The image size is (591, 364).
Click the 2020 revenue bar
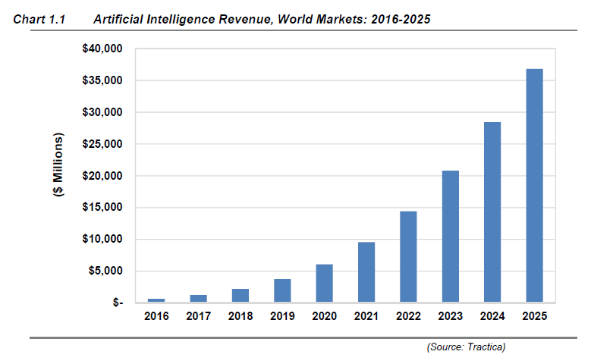pyautogui.click(x=325, y=284)
